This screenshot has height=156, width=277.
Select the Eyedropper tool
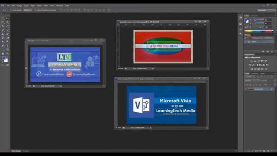pos(7,26)
